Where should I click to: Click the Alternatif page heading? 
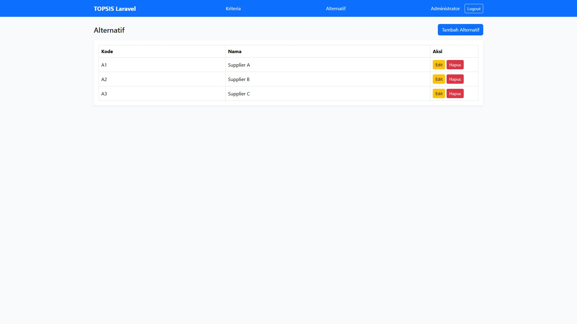tap(109, 30)
